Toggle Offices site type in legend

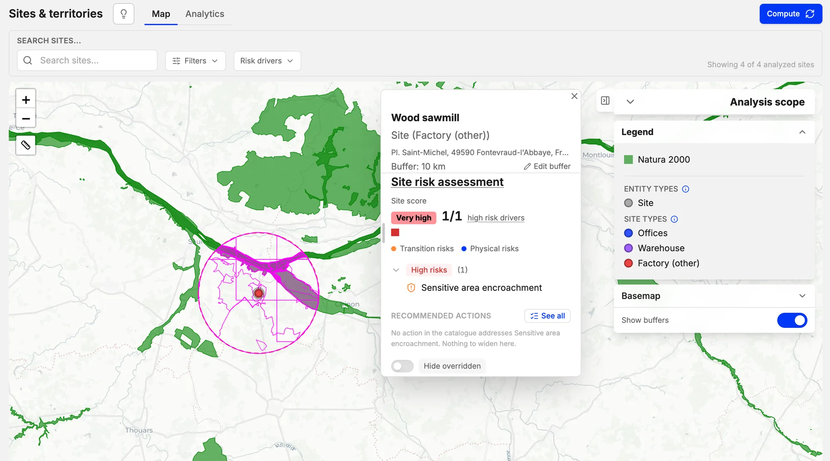[x=646, y=233]
